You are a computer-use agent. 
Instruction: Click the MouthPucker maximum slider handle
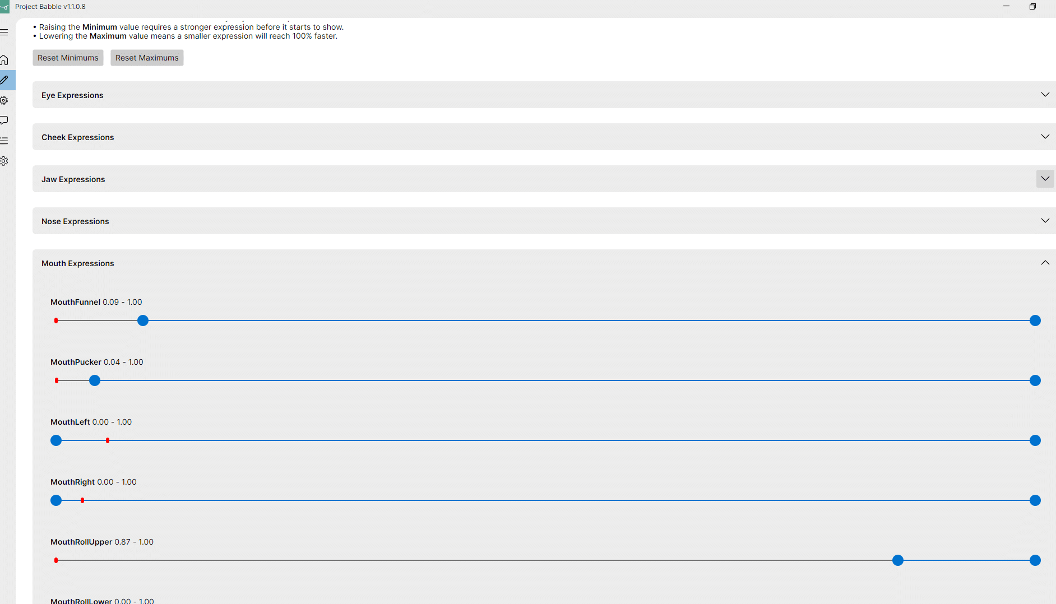click(1035, 380)
